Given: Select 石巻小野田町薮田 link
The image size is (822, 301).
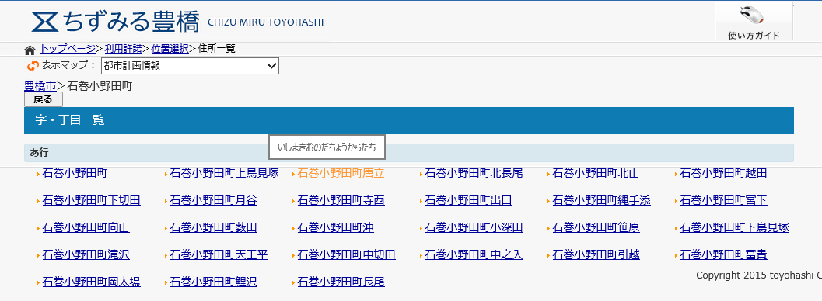Looking at the screenshot, I should coord(213,227).
